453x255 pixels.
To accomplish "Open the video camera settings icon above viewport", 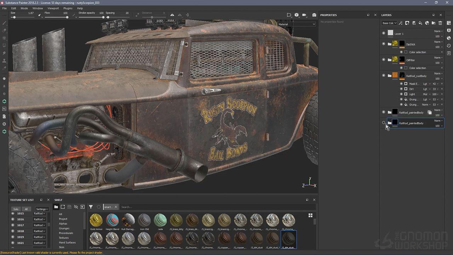I will tap(304, 15).
